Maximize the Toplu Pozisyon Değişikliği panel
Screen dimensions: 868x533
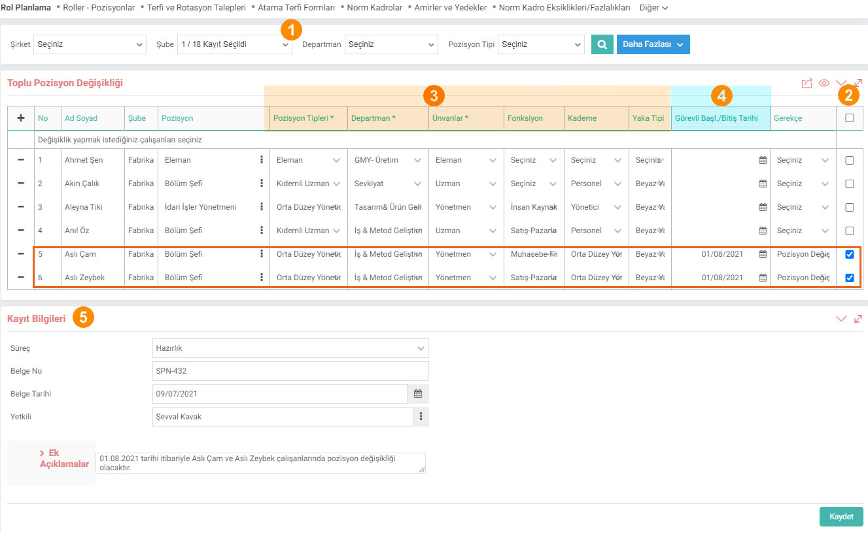click(858, 83)
